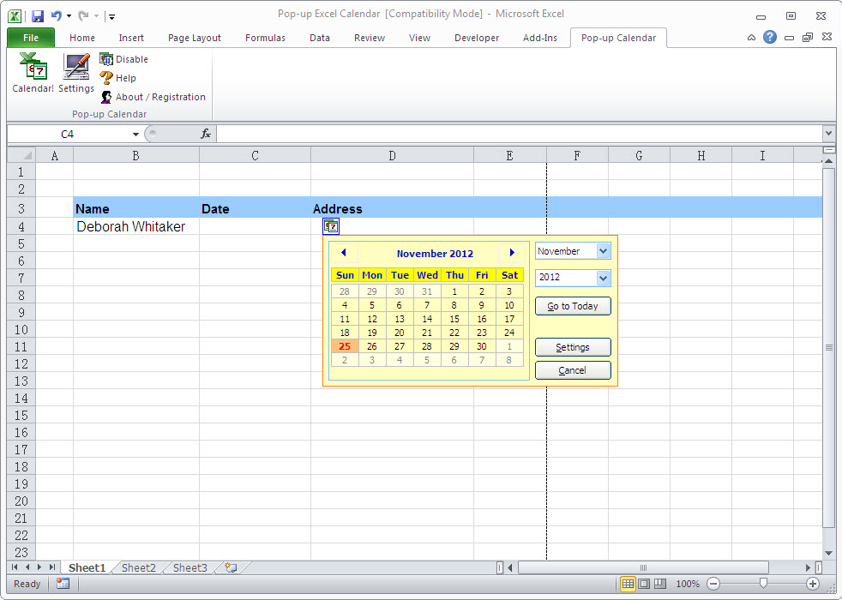
Task: Switch to Page Layout view in status bar
Action: pyautogui.click(x=644, y=584)
